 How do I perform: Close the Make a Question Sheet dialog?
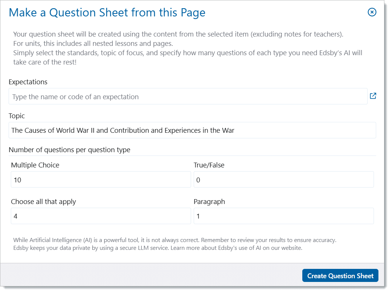tap(372, 12)
